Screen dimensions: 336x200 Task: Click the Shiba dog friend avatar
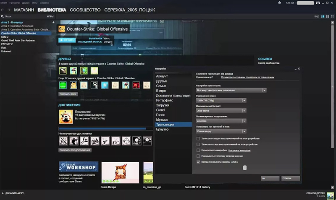click(73, 85)
